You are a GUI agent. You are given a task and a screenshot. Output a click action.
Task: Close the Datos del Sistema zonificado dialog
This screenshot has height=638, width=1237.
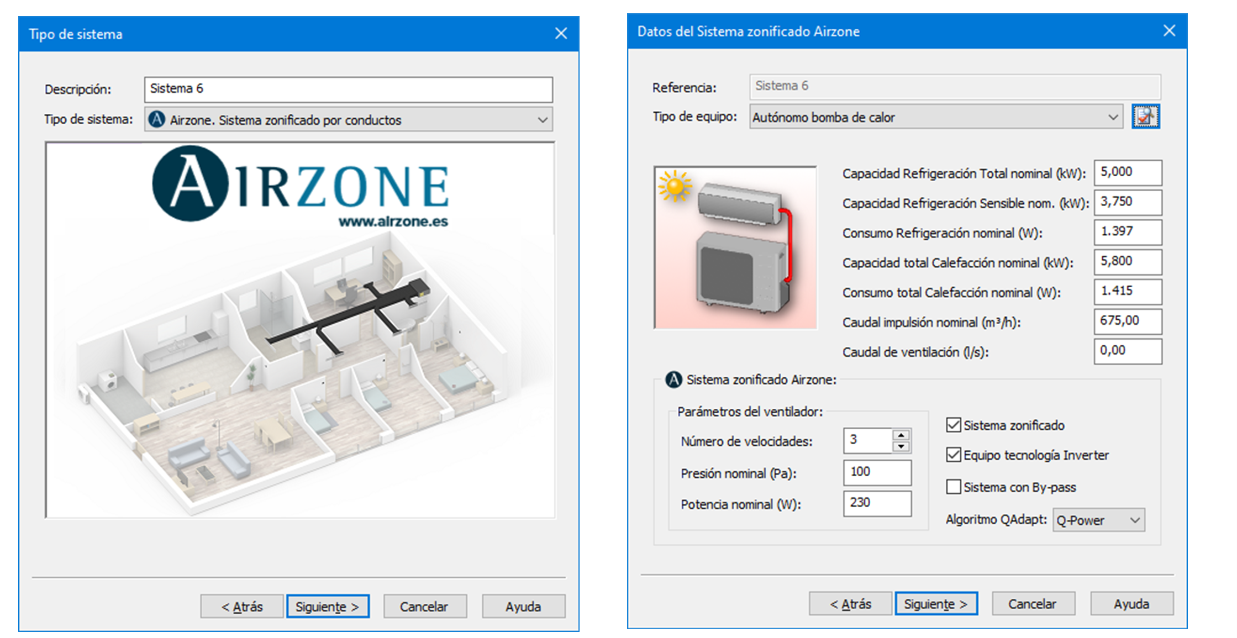[x=1169, y=31]
